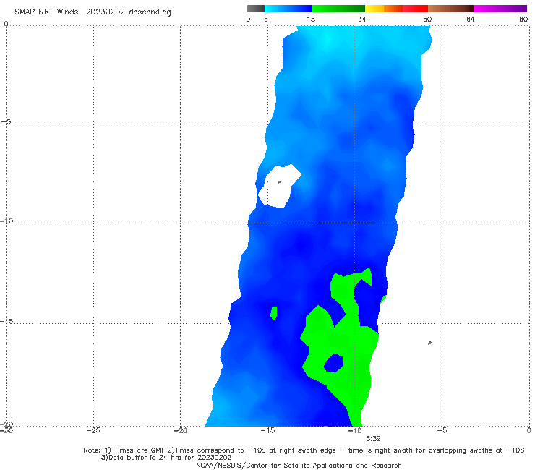535x470 pixels.
Task: Click the title text 'SMAP NRT Winds'
Action: 46,12
